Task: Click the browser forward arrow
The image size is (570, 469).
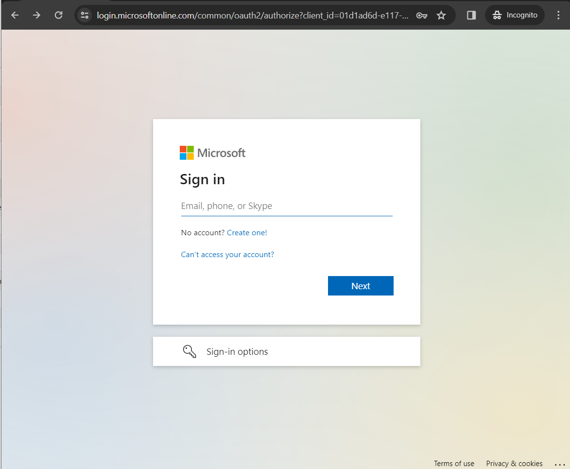Action: [37, 15]
